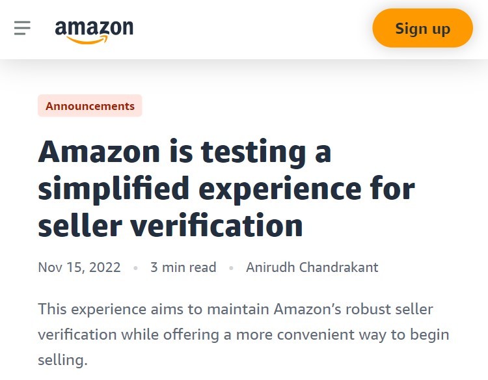Click the "3 min read" label
The width and height of the screenshot is (488, 380).
coord(183,267)
